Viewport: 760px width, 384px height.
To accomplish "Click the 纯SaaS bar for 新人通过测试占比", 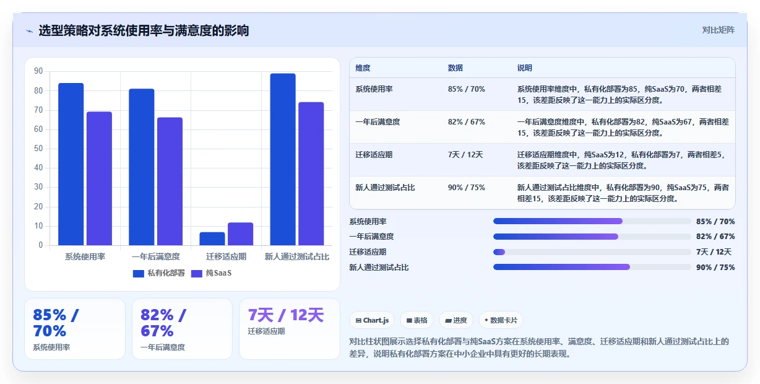I will coord(311,173).
